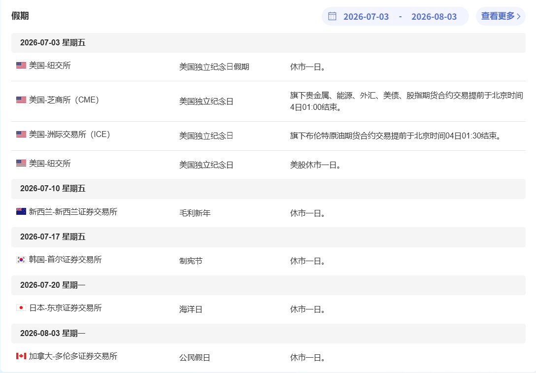Open 查看更多 to see more holidays
This screenshot has width=536, height=373.
[x=501, y=16]
